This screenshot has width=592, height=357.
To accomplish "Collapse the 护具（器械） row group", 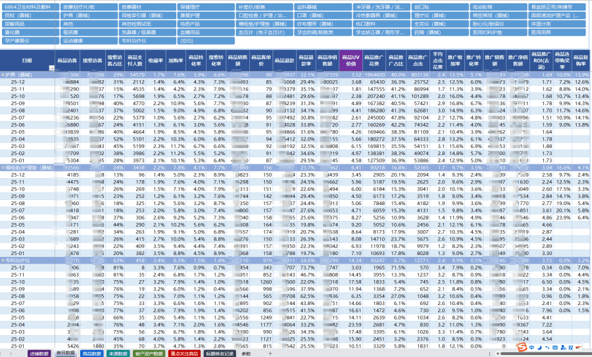I will point(3,75).
